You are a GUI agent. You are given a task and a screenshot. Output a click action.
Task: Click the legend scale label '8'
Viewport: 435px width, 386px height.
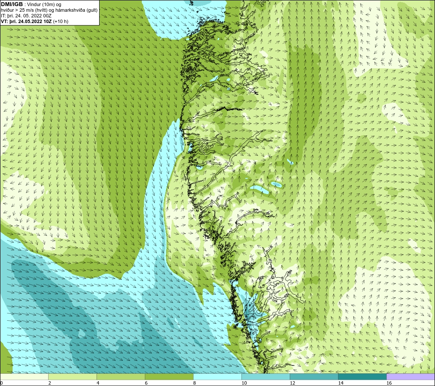(194, 383)
